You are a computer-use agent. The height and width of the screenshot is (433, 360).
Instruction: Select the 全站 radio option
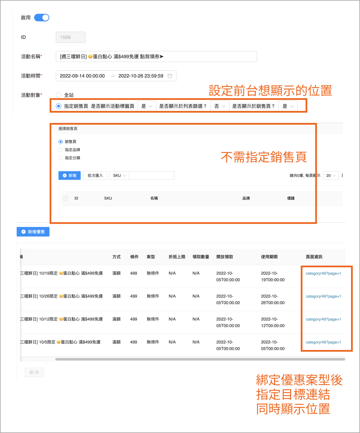click(x=59, y=95)
